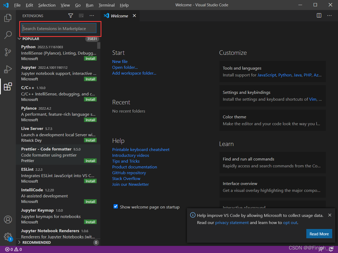Open Product documentation link
Image resolution: width=338 pixels, height=253 pixels.
134,167
